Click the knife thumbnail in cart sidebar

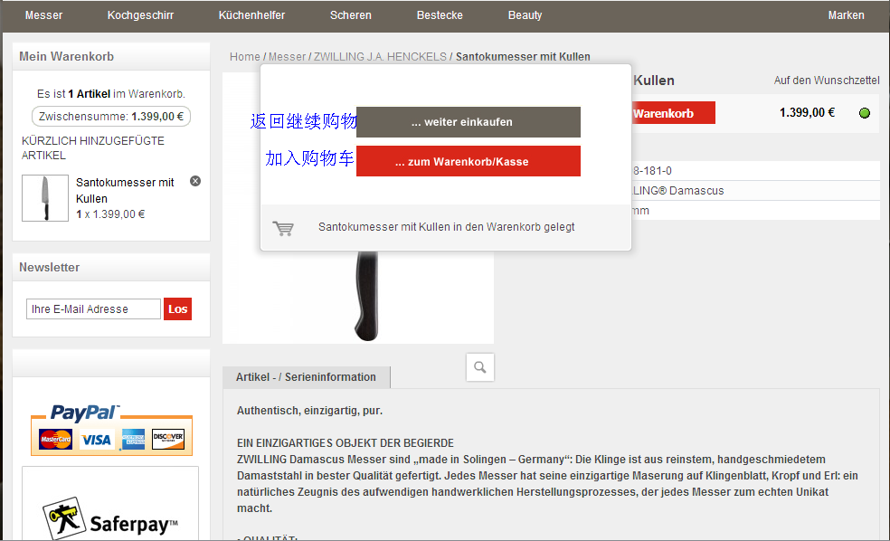(x=44, y=198)
